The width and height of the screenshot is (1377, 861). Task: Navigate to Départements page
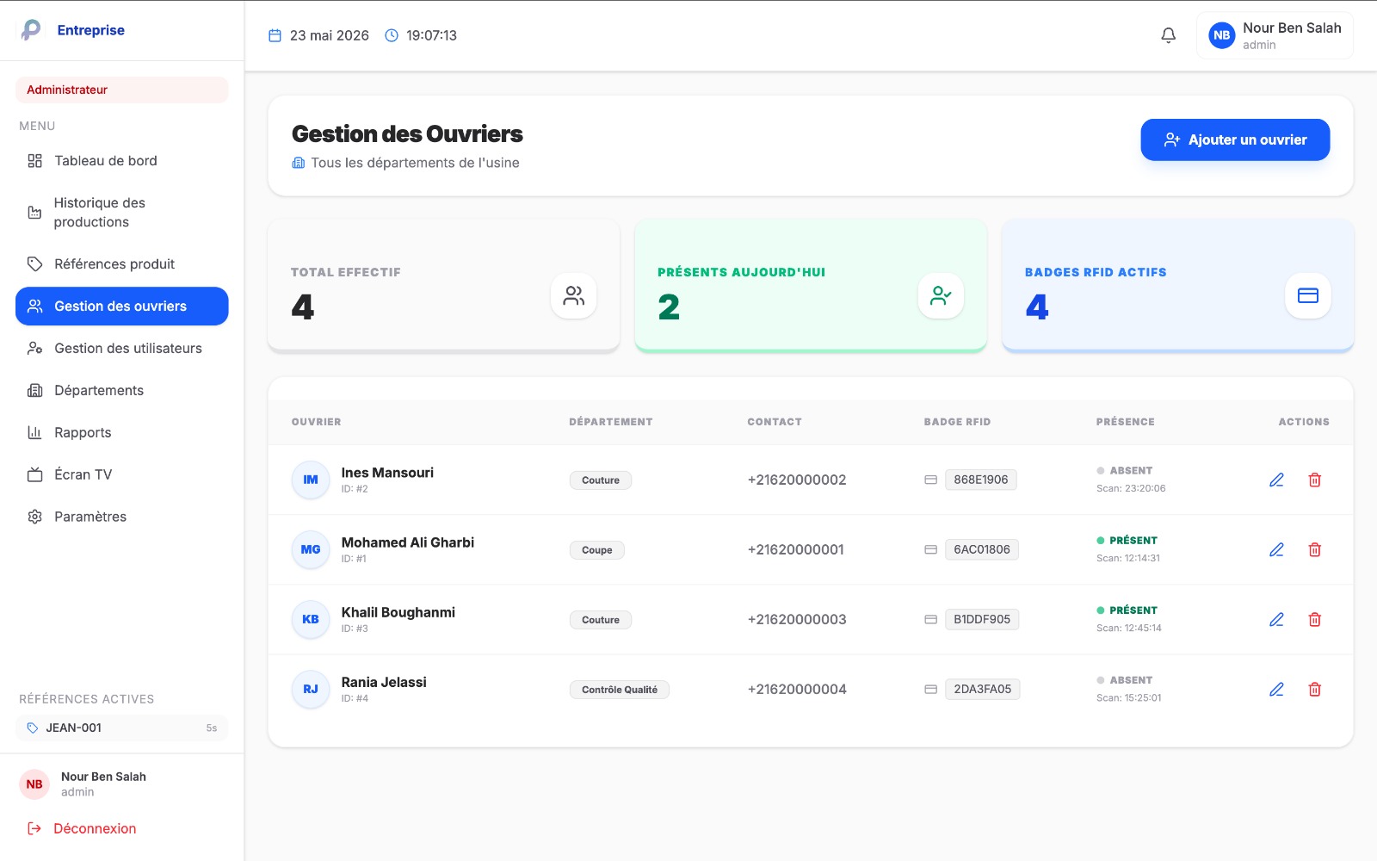(x=121, y=391)
